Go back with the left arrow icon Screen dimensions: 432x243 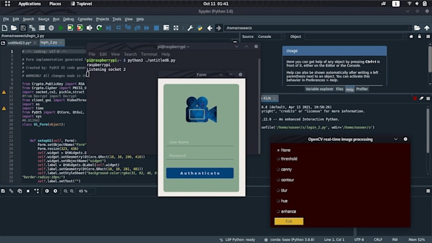point(210,28)
